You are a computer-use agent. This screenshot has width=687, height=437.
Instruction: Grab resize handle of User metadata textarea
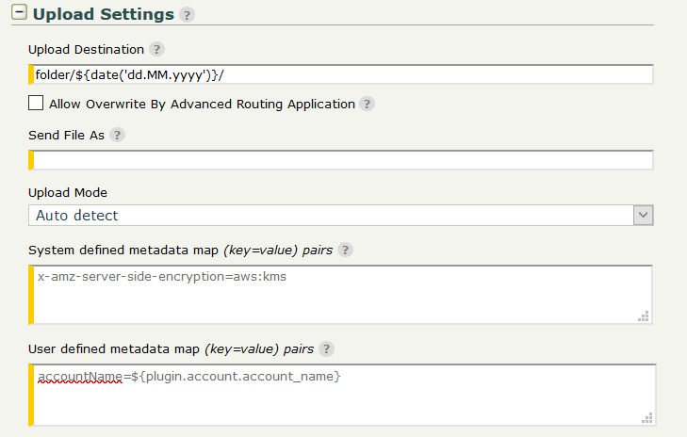point(644,416)
